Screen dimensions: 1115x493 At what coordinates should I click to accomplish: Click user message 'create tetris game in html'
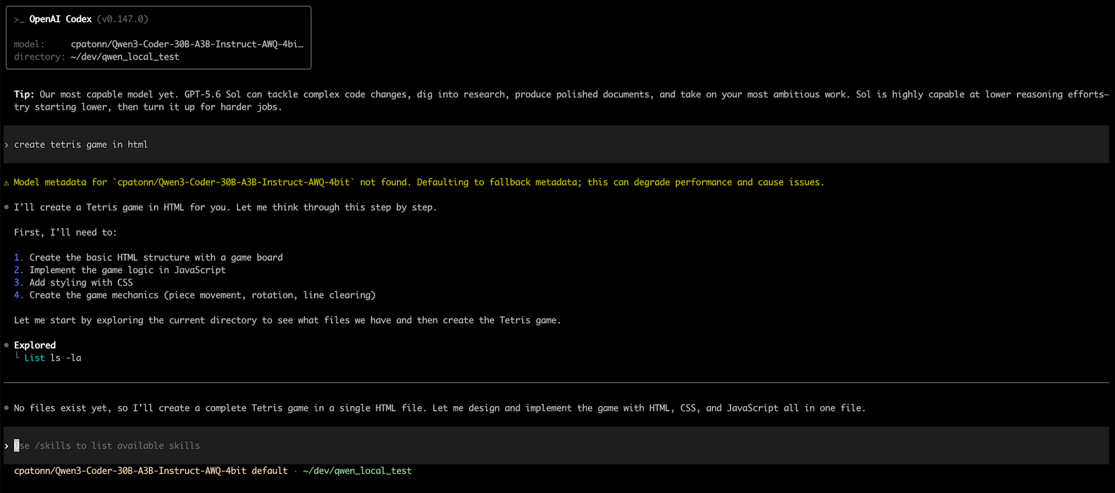pyautogui.click(x=81, y=144)
